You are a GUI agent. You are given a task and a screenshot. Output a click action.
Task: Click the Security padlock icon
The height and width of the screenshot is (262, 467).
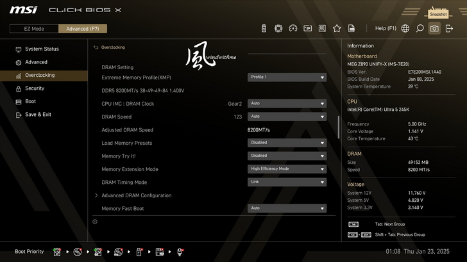[x=19, y=88]
